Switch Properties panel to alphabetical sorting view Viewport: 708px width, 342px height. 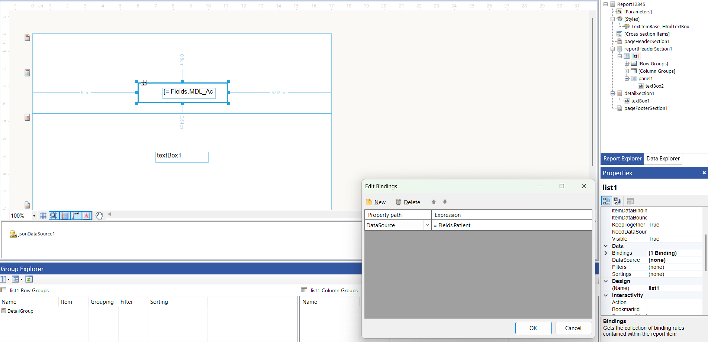pos(617,201)
